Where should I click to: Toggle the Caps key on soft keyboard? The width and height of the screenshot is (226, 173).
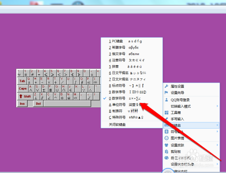tap(23, 88)
